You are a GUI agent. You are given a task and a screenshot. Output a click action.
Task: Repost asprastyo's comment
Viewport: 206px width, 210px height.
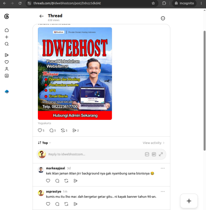click(66, 204)
